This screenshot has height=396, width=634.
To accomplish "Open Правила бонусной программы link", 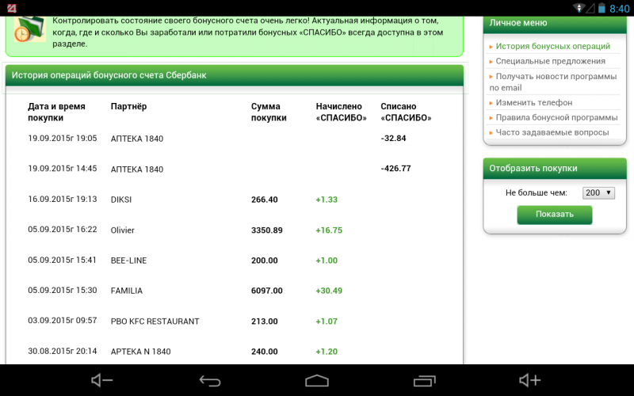I will (x=556, y=117).
